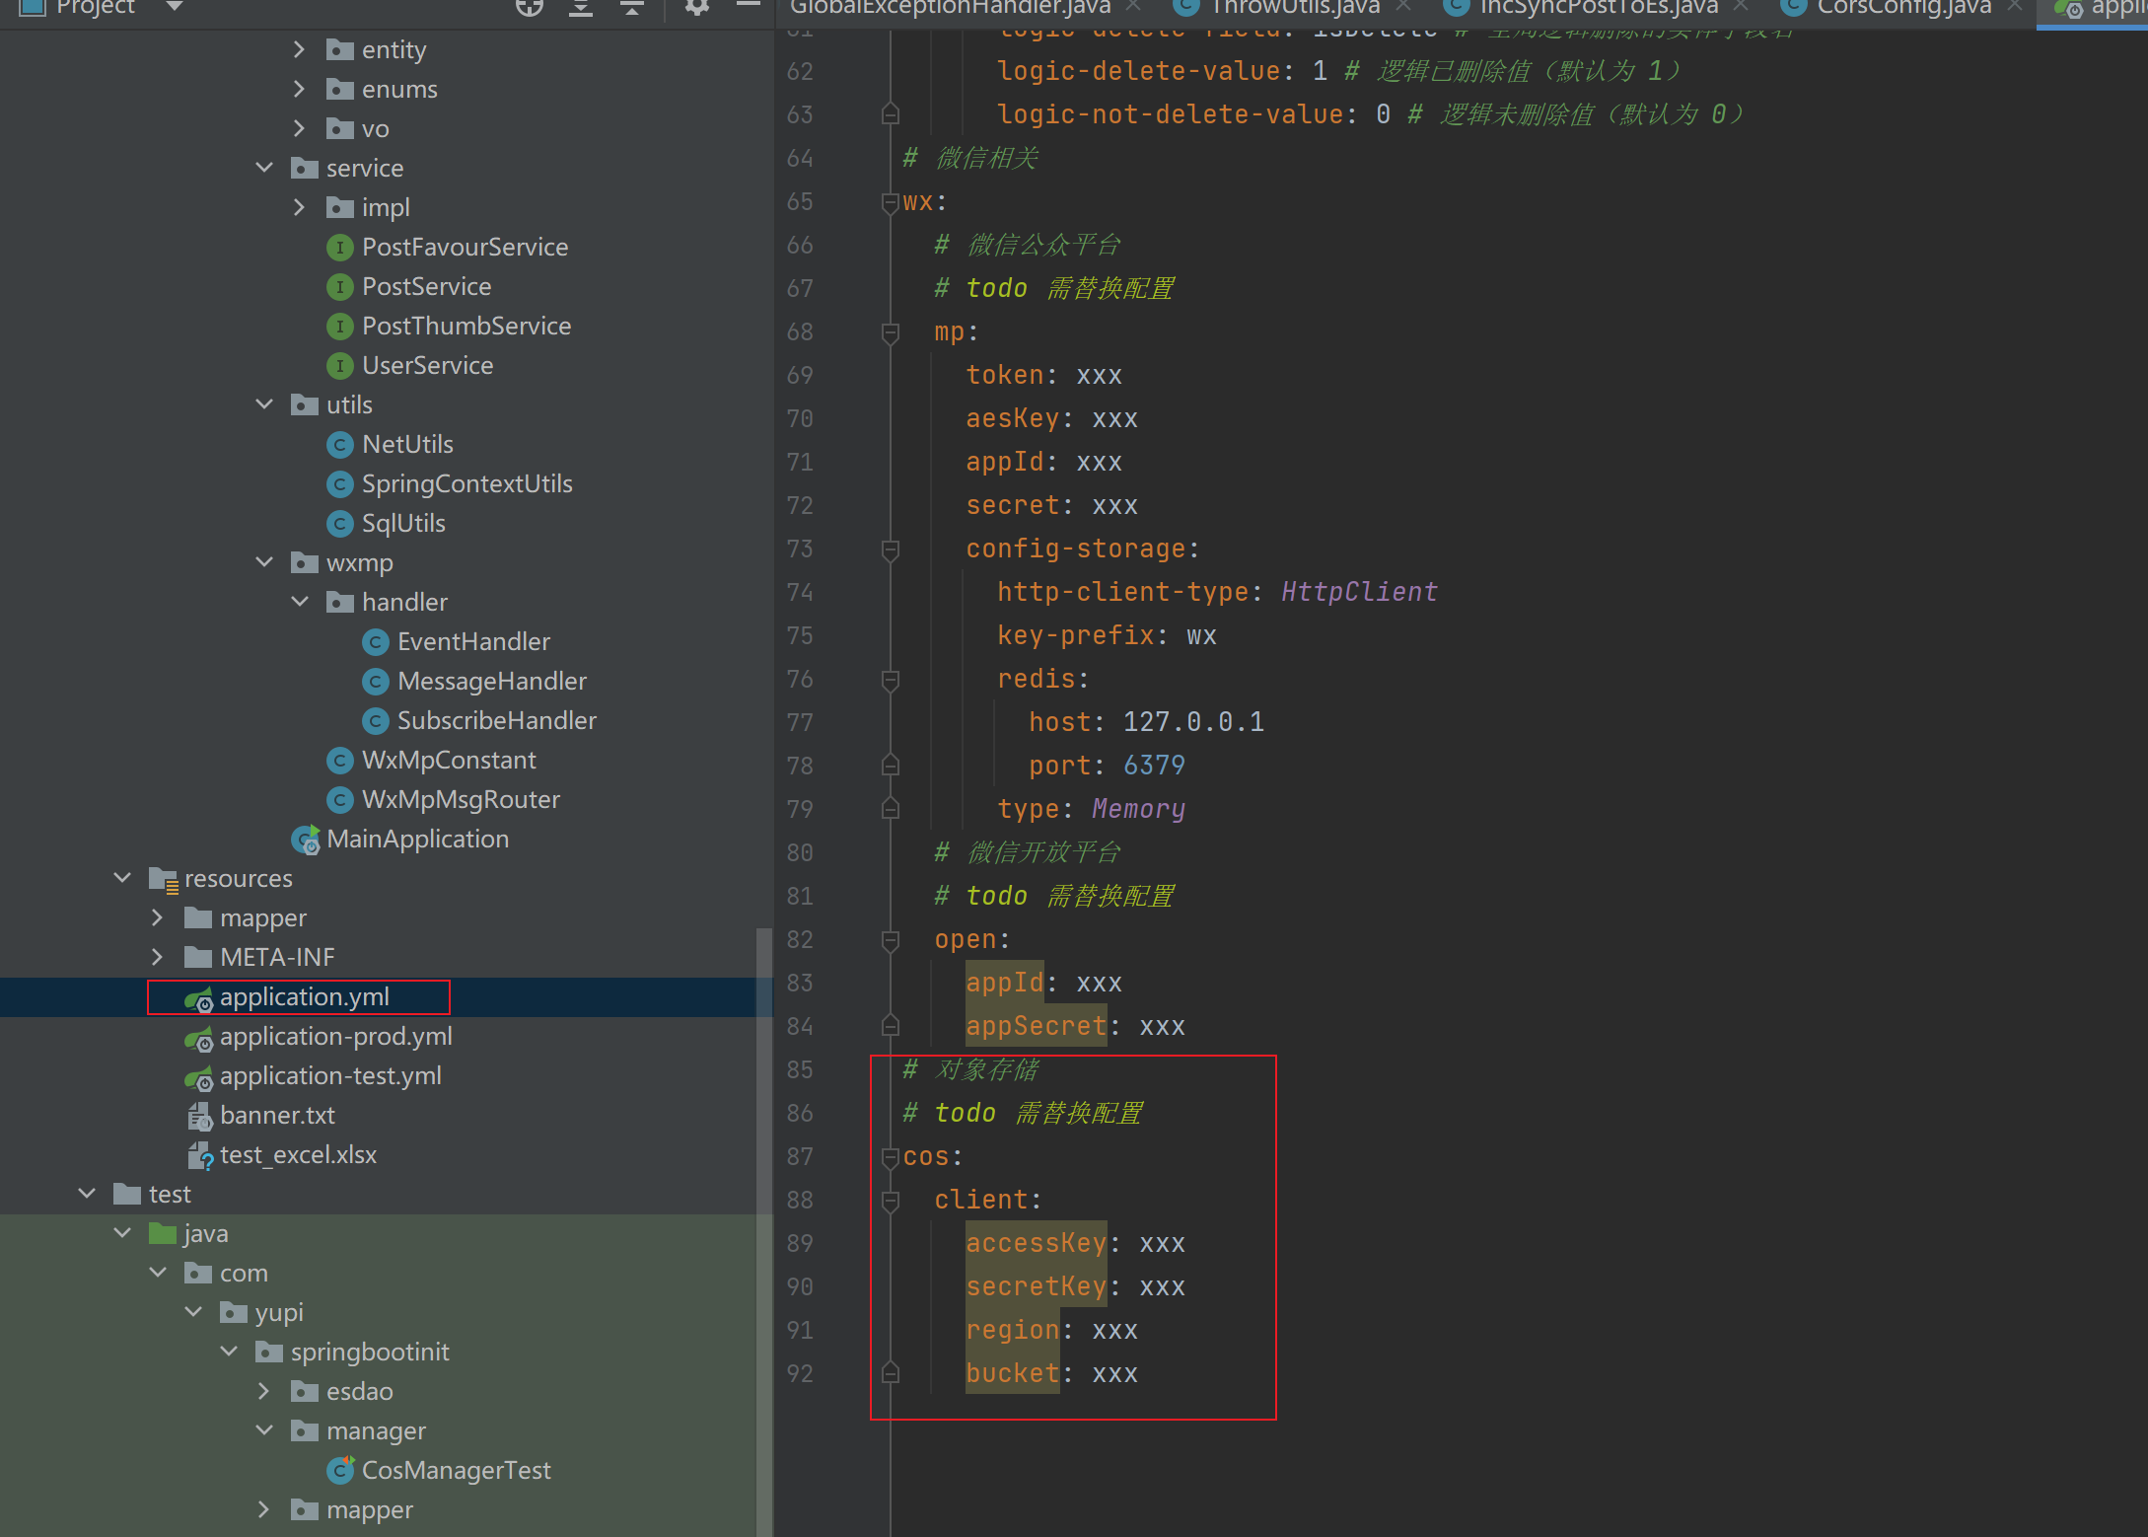Screen dimensions: 2148x1537
Task: Fold the redis block at line 76
Action: (x=890, y=680)
